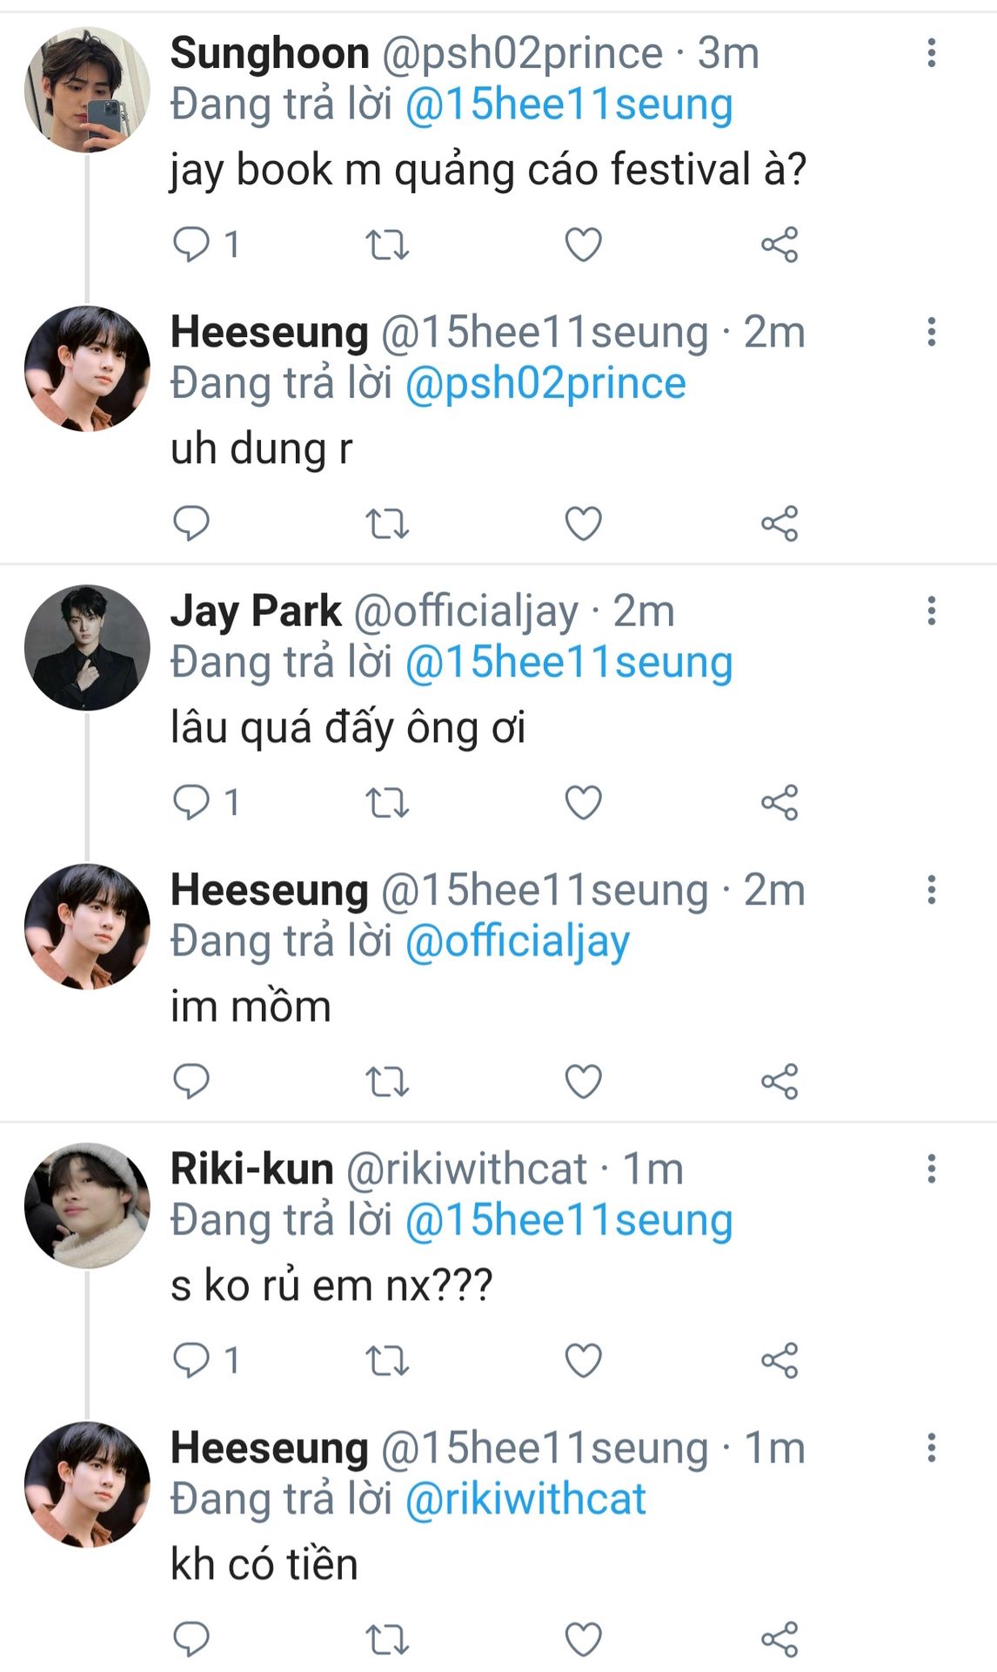Reply to Heeseung's "im mồm" tweet
Screen dimensions: 997x1672
[x=191, y=1081]
